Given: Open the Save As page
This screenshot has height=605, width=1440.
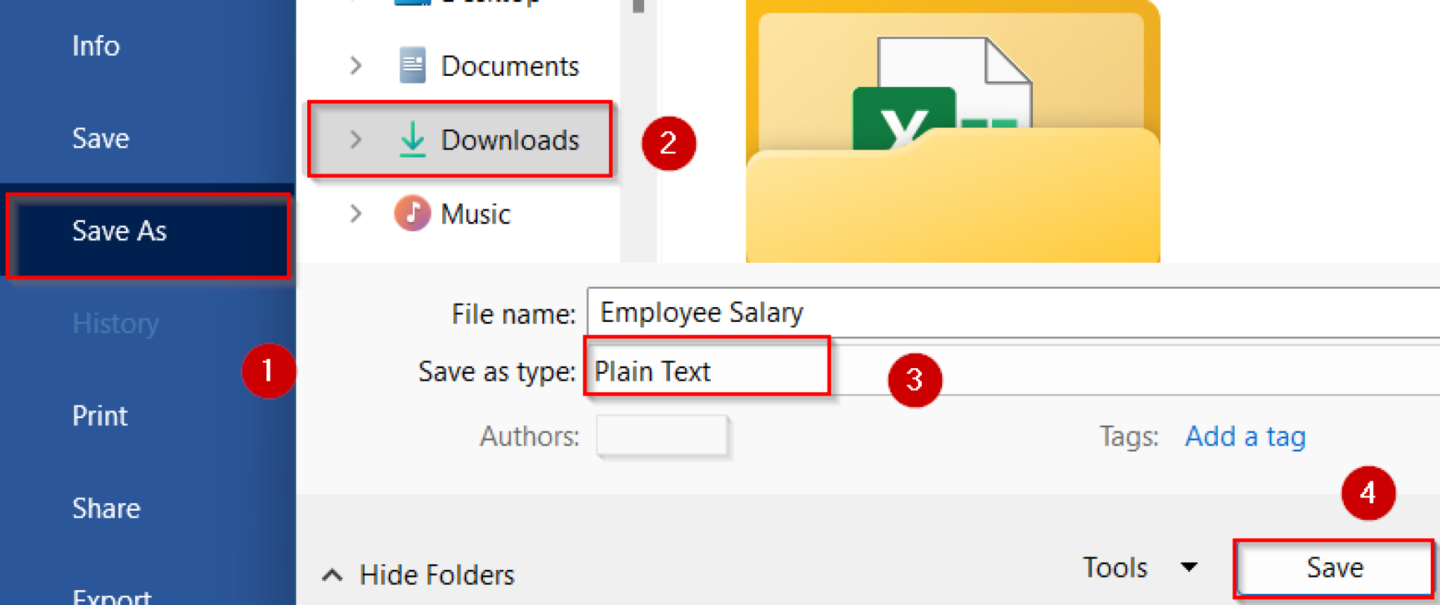Looking at the screenshot, I should [120, 232].
